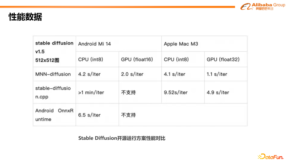The height and width of the screenshot is (162, 289).
Task: Click the GPU (float32) column header
Action: coord(223,59)
